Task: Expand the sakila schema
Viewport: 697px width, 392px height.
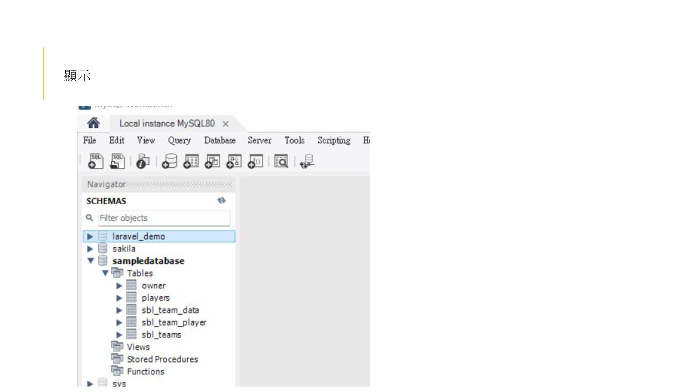Action: [x=90, y=249]
